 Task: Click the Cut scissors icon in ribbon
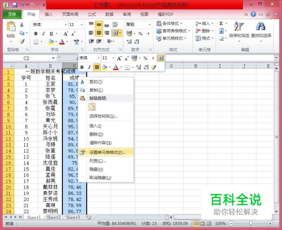(22, 24)
